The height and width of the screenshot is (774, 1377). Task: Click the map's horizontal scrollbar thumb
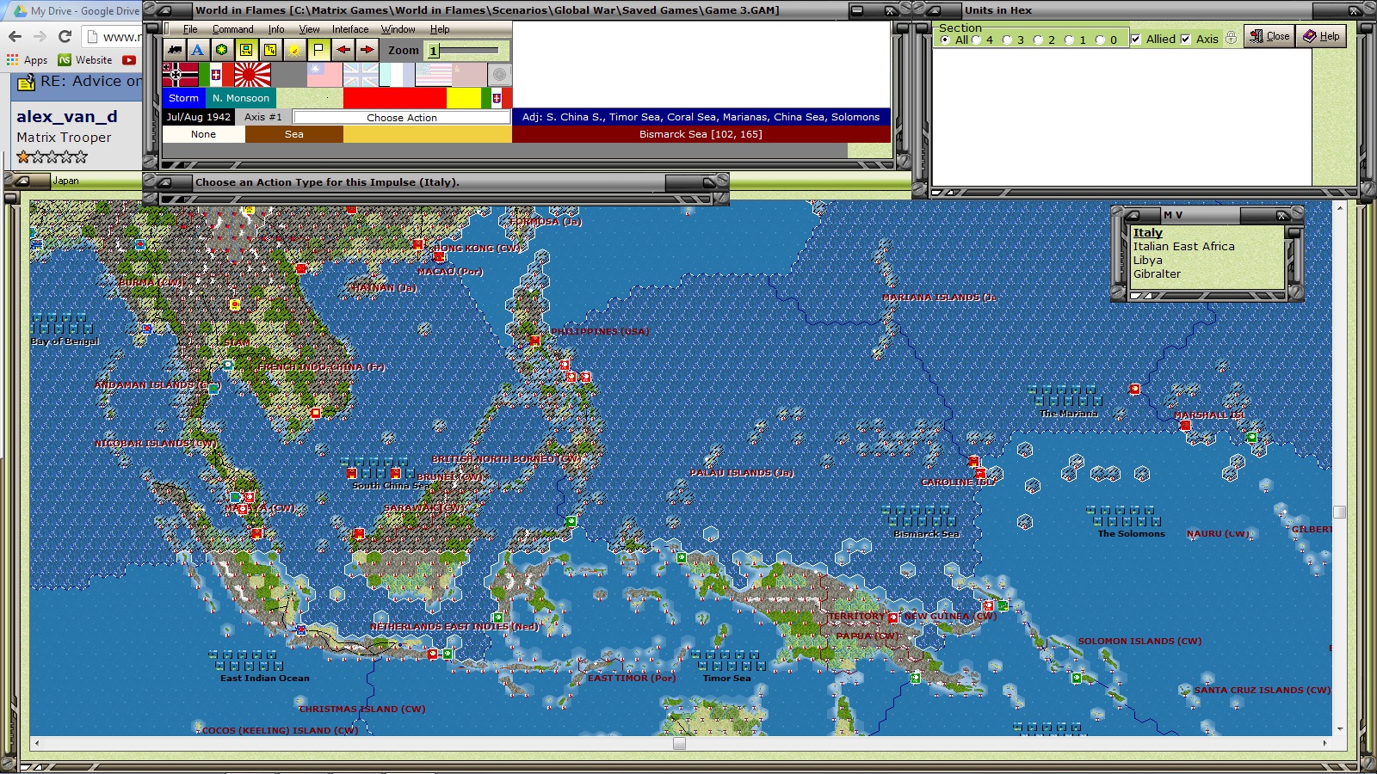click(x=680, y=743)
